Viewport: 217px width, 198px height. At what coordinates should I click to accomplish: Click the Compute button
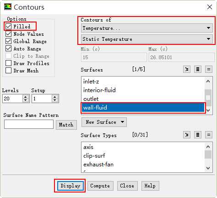100,186
